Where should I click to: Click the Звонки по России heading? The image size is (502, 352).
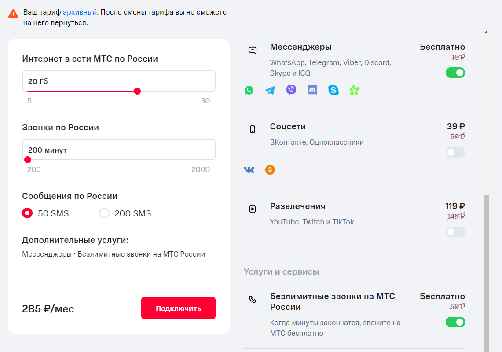click(x=61, y=128)
